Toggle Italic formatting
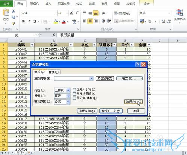The width and height of the screenshot is (187, 155). click(29, 22)
